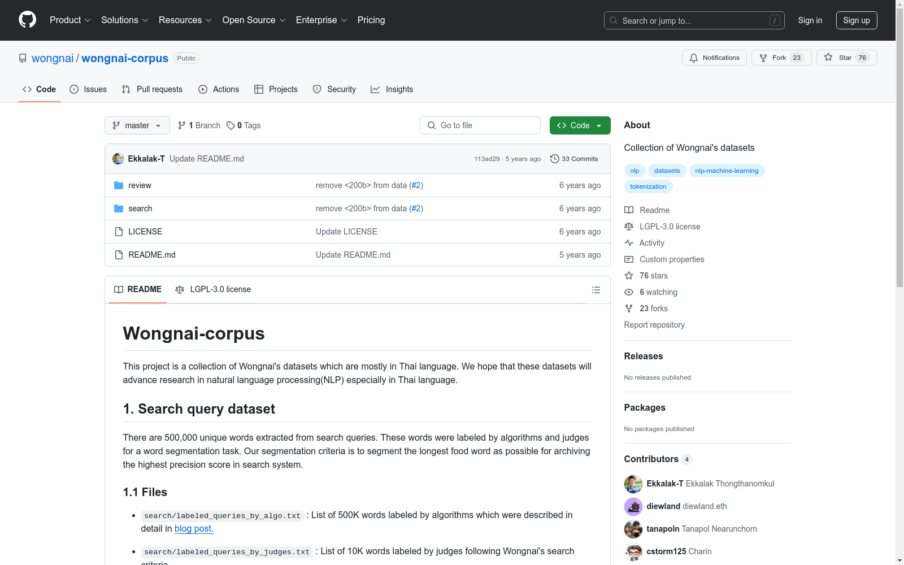The width and height of the screenshot is (904, 565).
Task: Switch to the Pull requests tab
Action: coord(152,89)
